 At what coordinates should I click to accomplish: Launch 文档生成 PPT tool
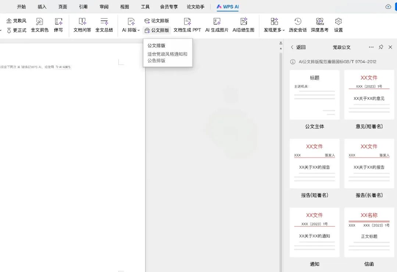click(x=187, y=25)
